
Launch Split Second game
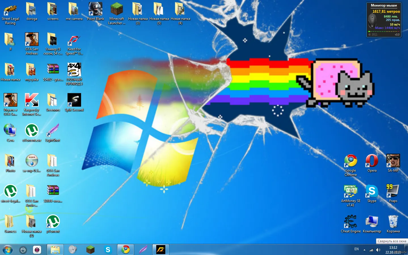[74, 102]
